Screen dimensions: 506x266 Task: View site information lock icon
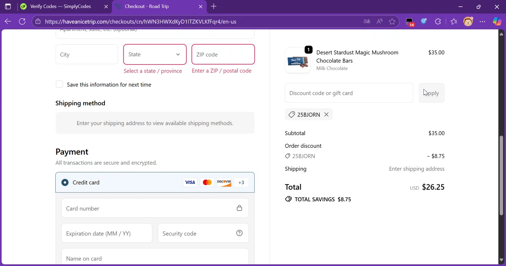pos(38,22)
